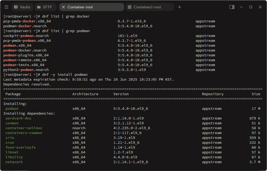Click the crun package name
267x171 pixels.
point(10,142)
